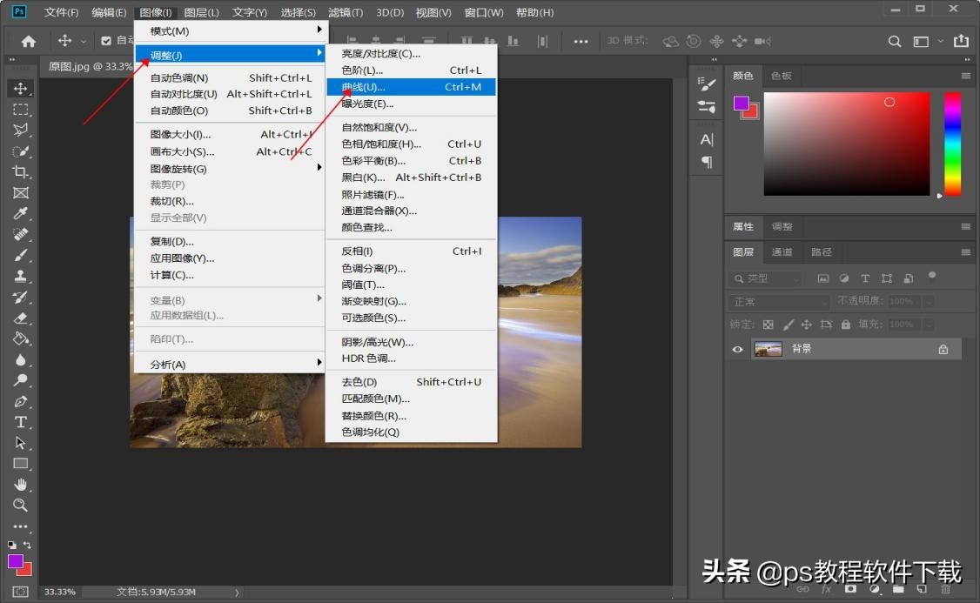The height and width of the screenshot is (603, 980).
Task: Select the Move tool in the toolbox
Action: coord(21,88)
